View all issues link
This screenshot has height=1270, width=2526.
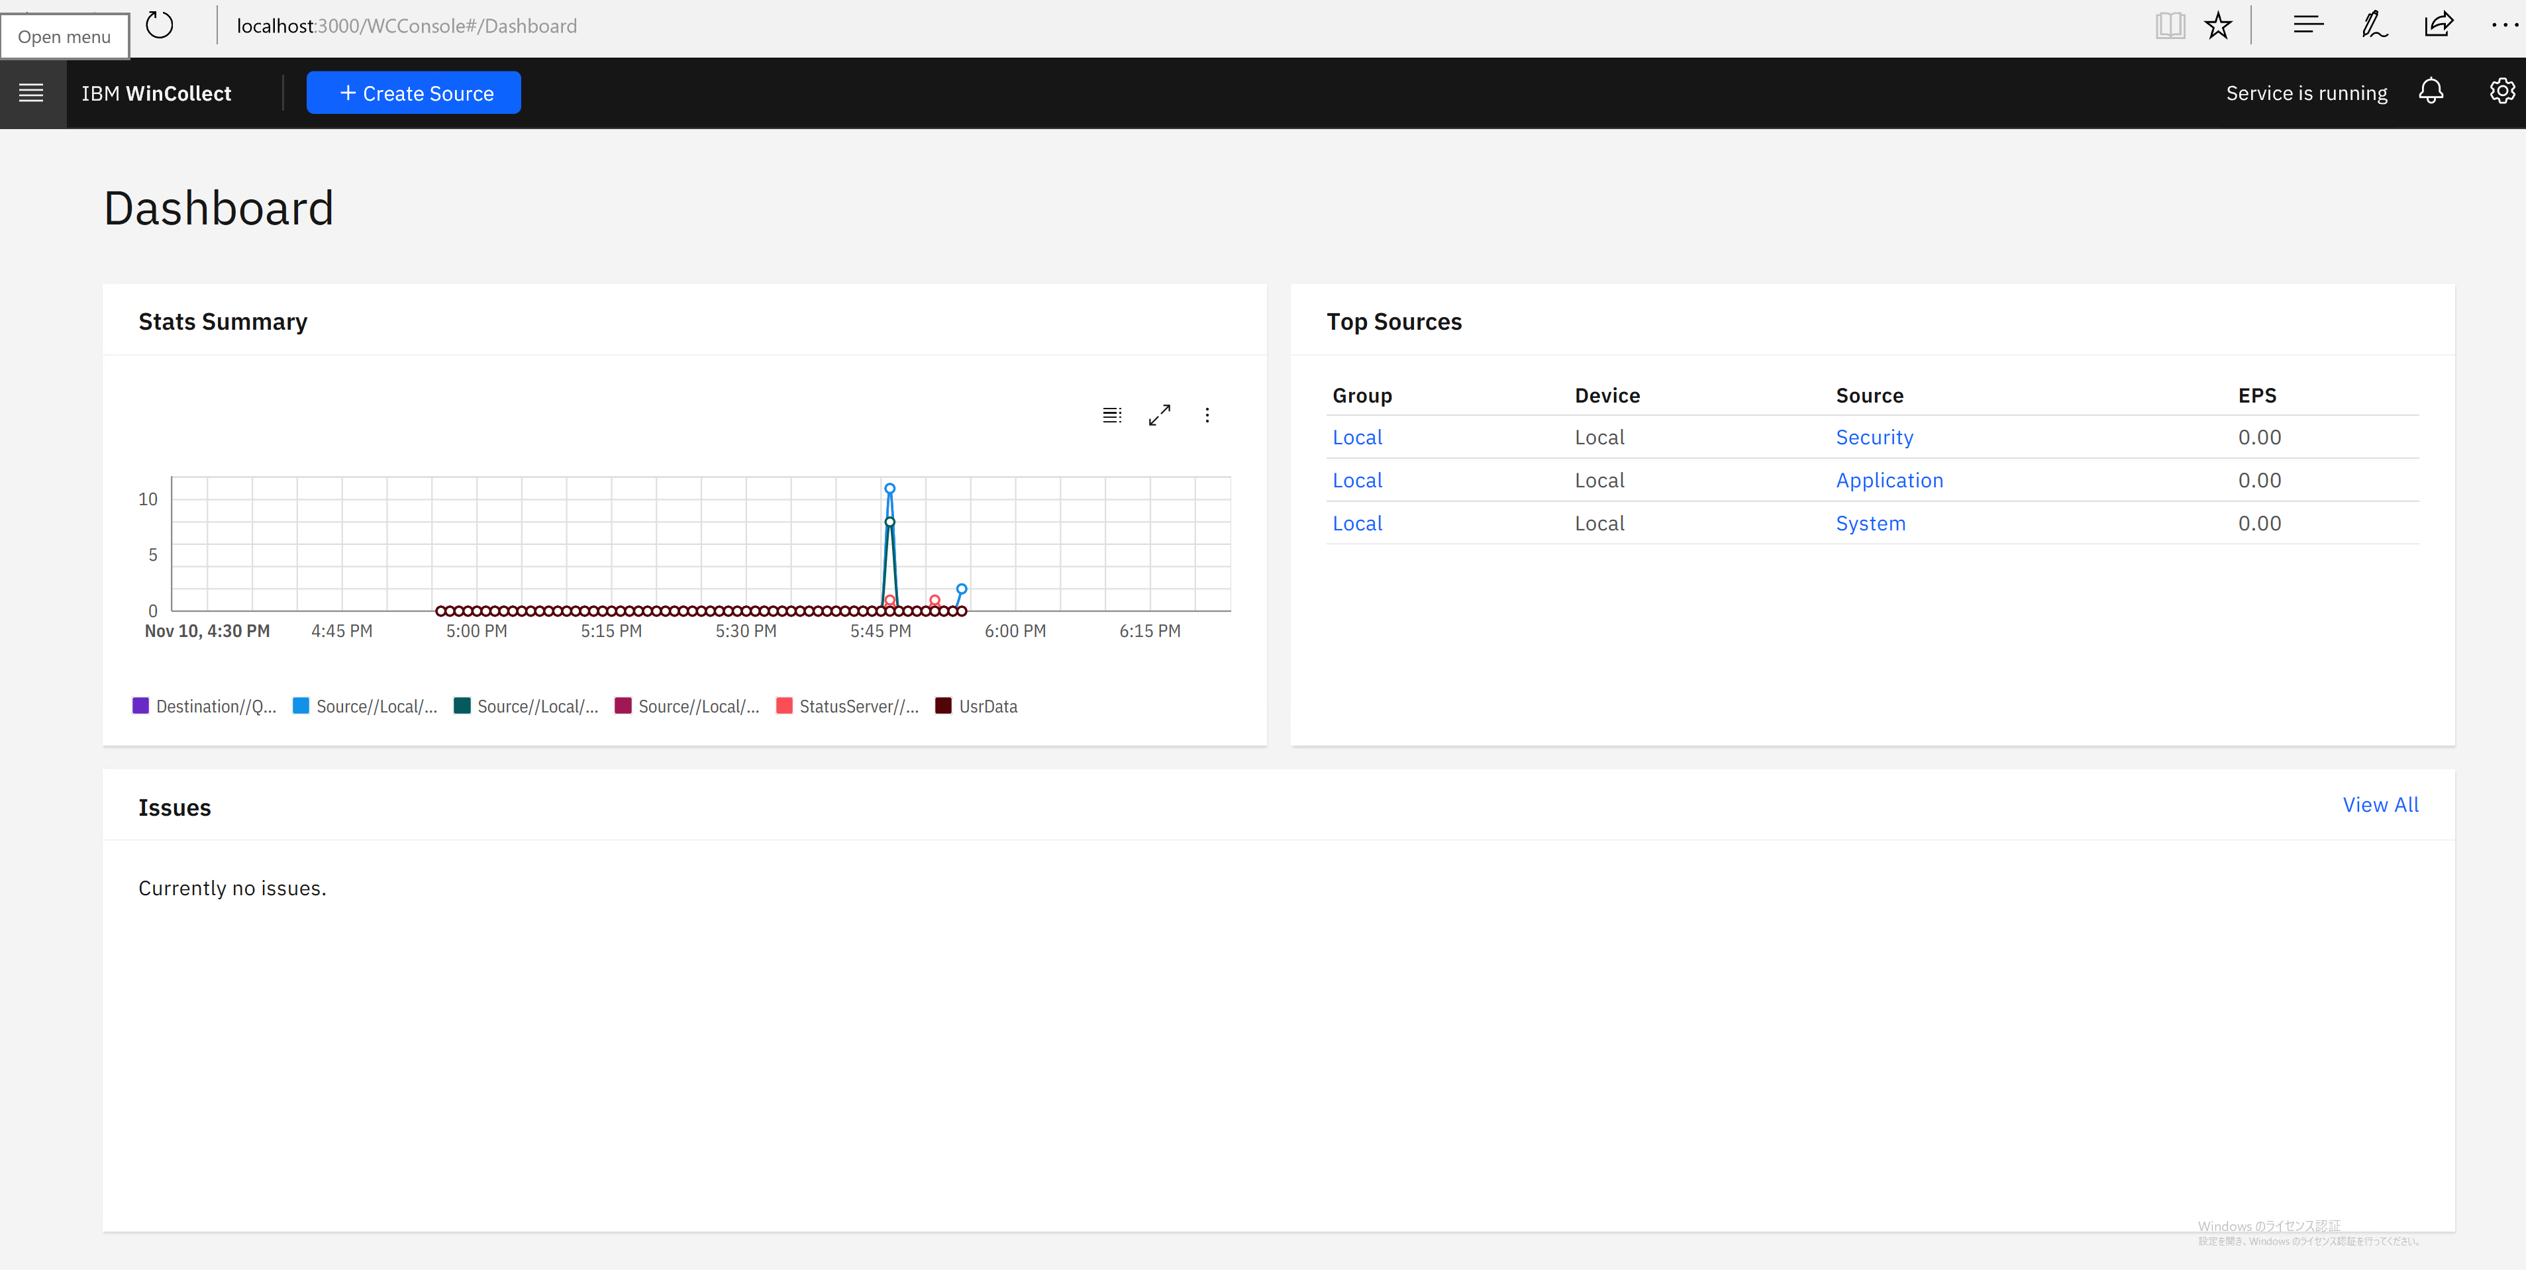tap(2380, 804)
